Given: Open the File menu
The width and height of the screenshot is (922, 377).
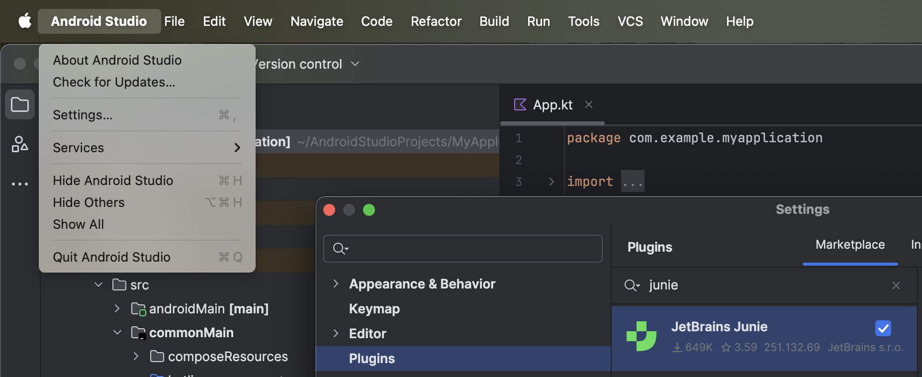Looking at the screenshot, I should (x=175, y=21).
